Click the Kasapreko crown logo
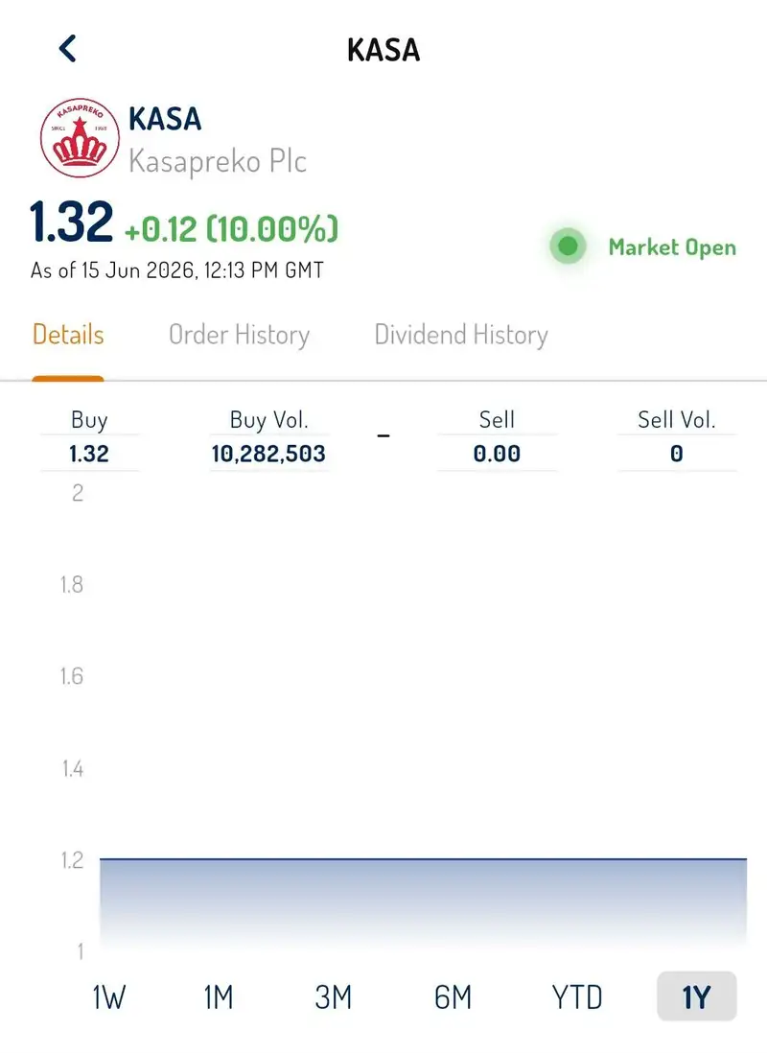767x1053 pixels. tap(80, 138)
